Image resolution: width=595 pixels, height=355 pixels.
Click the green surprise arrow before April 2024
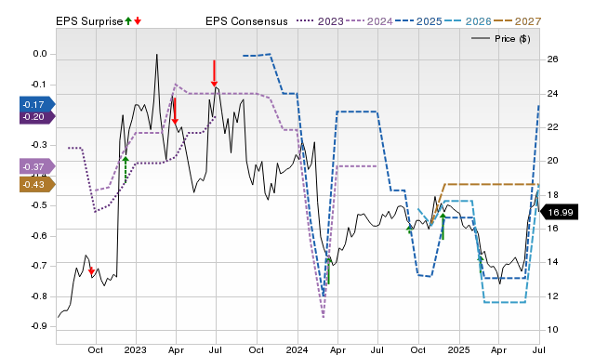tap(328, 270)
